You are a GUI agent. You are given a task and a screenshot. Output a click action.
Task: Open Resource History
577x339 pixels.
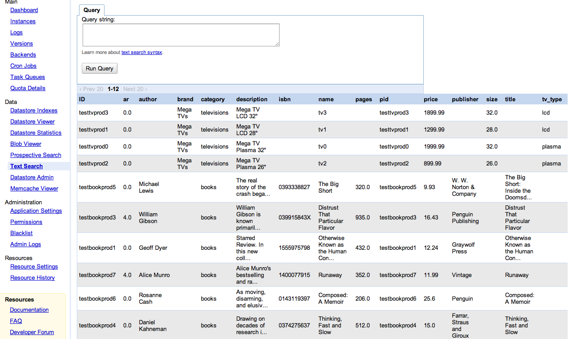click(x=33, y=277)
